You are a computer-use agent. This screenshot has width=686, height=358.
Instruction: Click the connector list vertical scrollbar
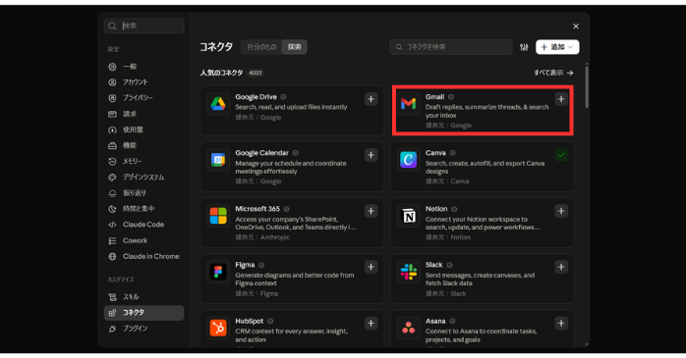coord(587,87)
